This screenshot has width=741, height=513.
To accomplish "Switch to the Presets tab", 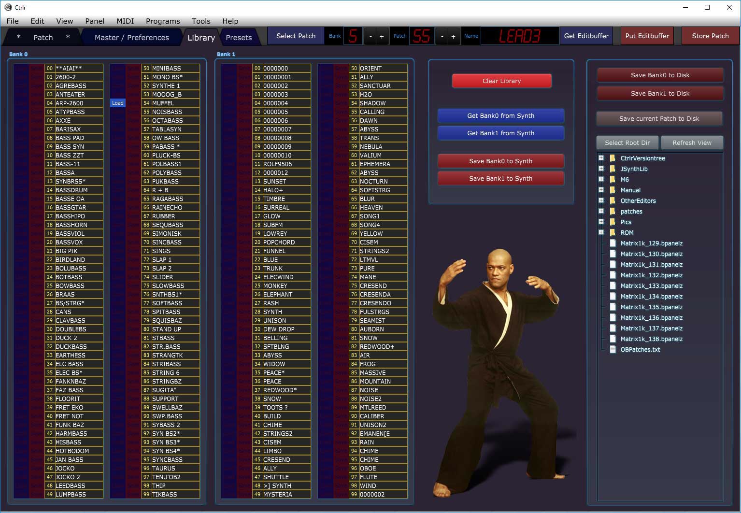I will point(239,37).
